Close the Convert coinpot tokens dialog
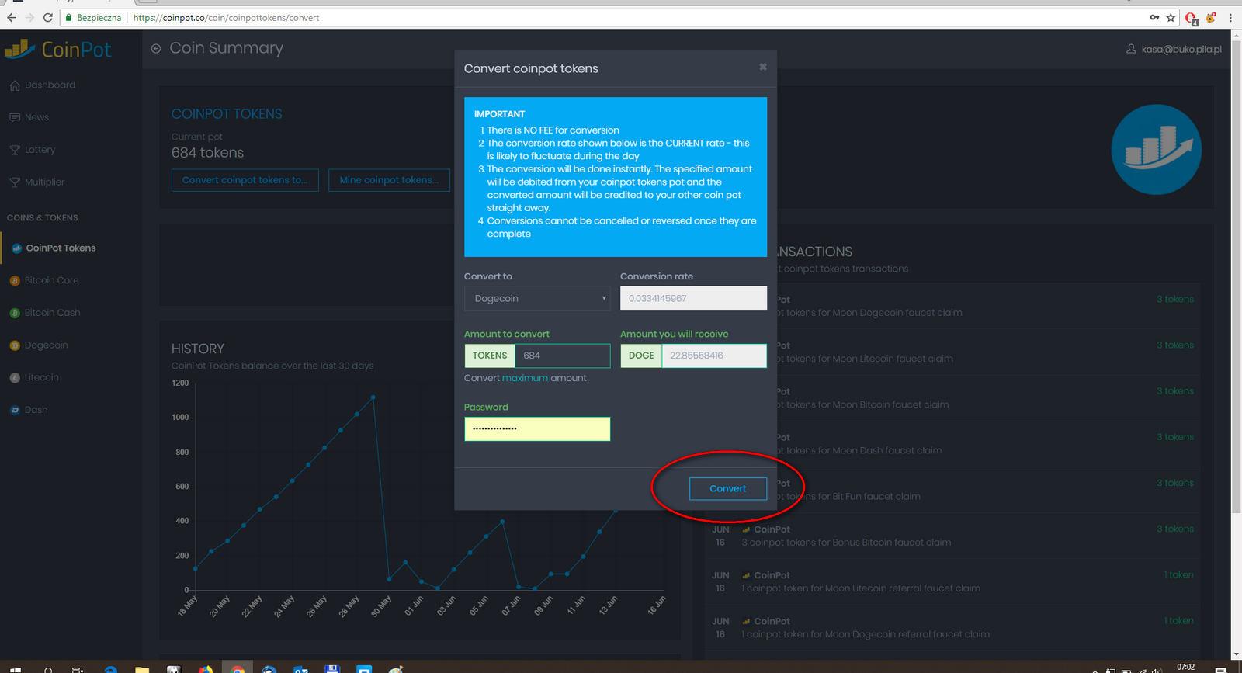The image size is (1242, 673). coord(763,67)
